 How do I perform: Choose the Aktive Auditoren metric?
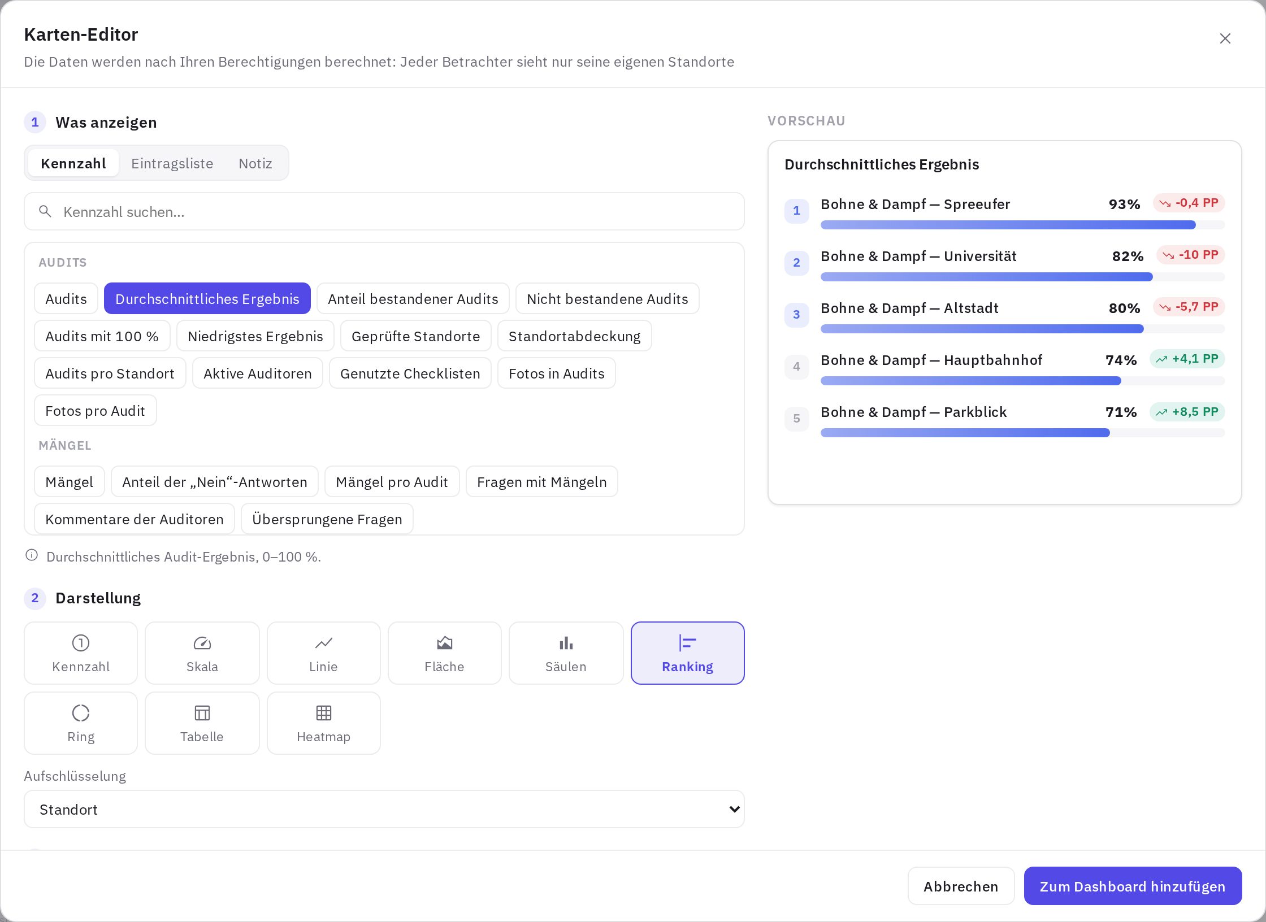(258, 373)
